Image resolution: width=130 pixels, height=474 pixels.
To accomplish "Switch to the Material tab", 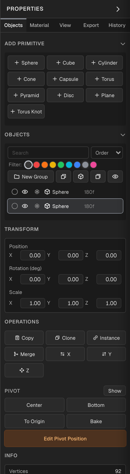I will coord(39,25).
